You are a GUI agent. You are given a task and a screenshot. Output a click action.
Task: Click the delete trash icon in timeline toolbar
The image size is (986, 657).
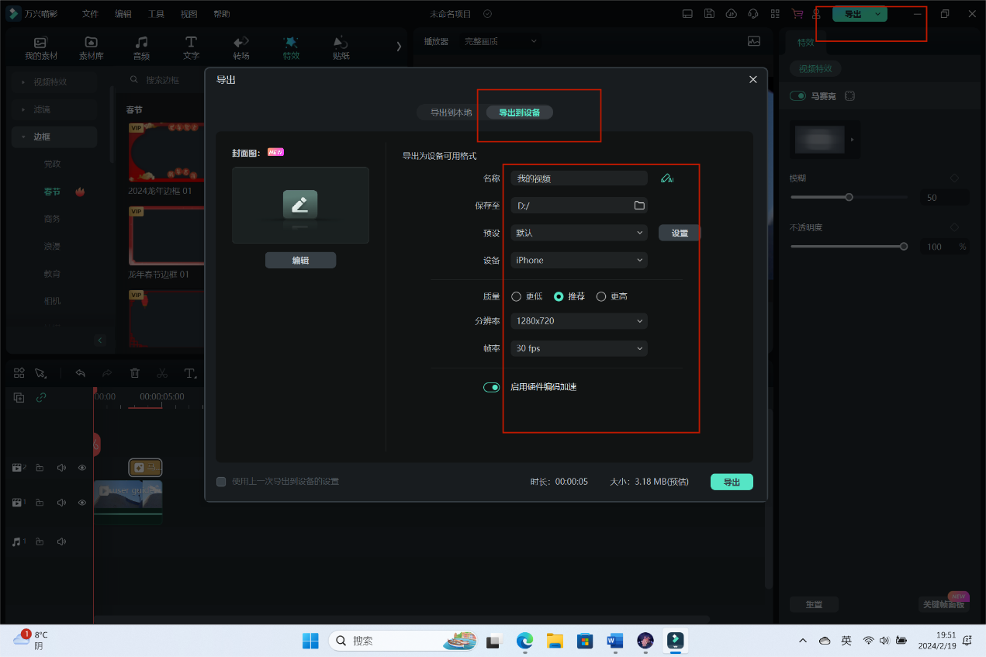(x=135, y=373)
